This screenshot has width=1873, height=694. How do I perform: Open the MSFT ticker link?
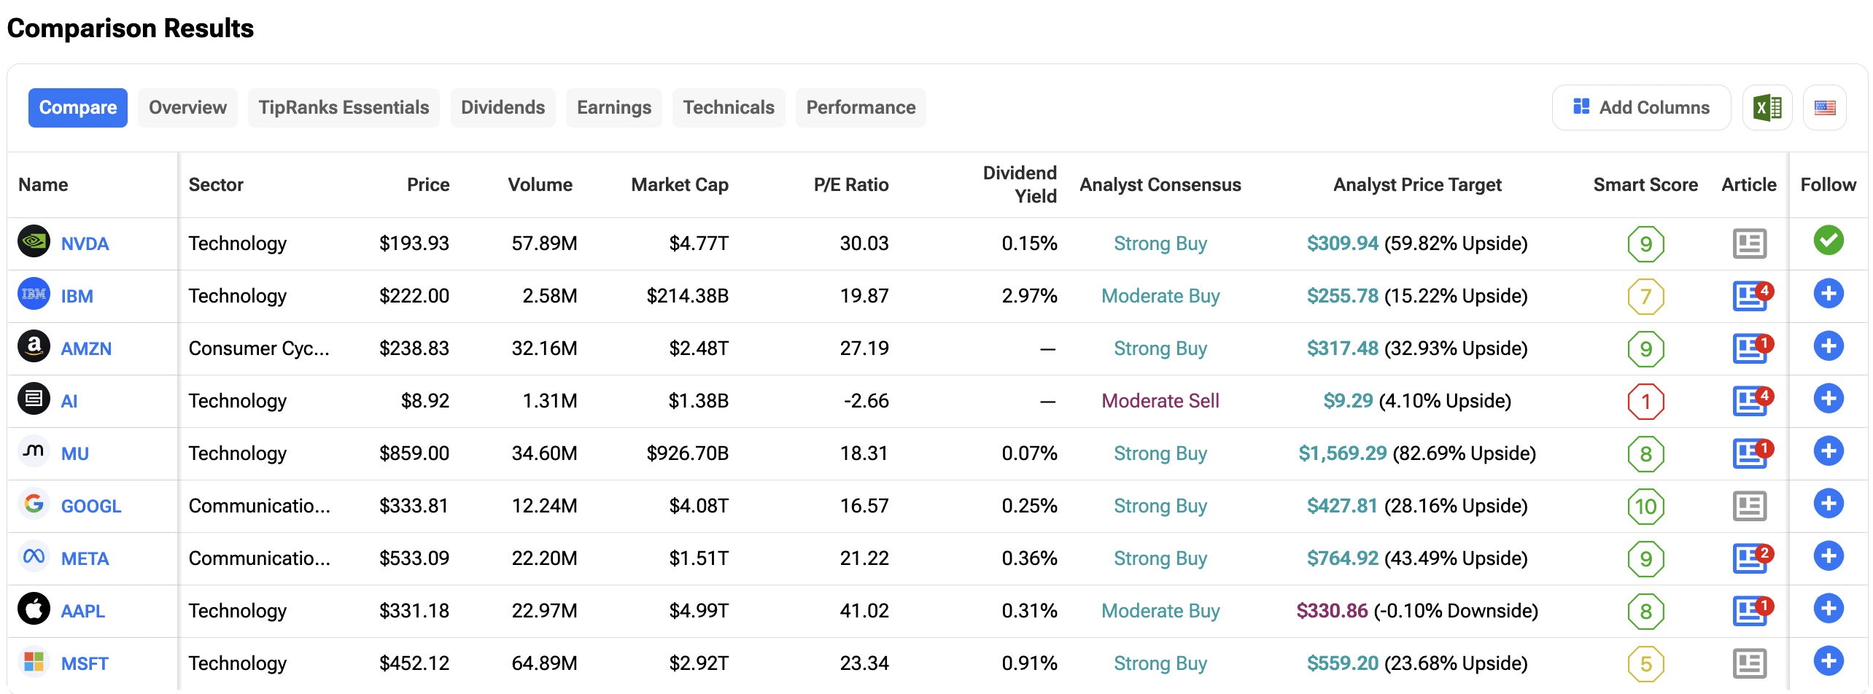85,664
